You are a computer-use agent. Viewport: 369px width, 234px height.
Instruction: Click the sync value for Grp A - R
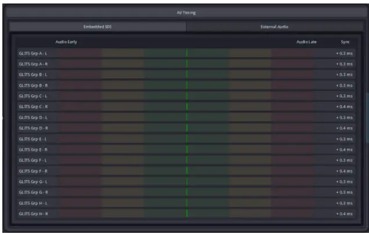[344, 64]
